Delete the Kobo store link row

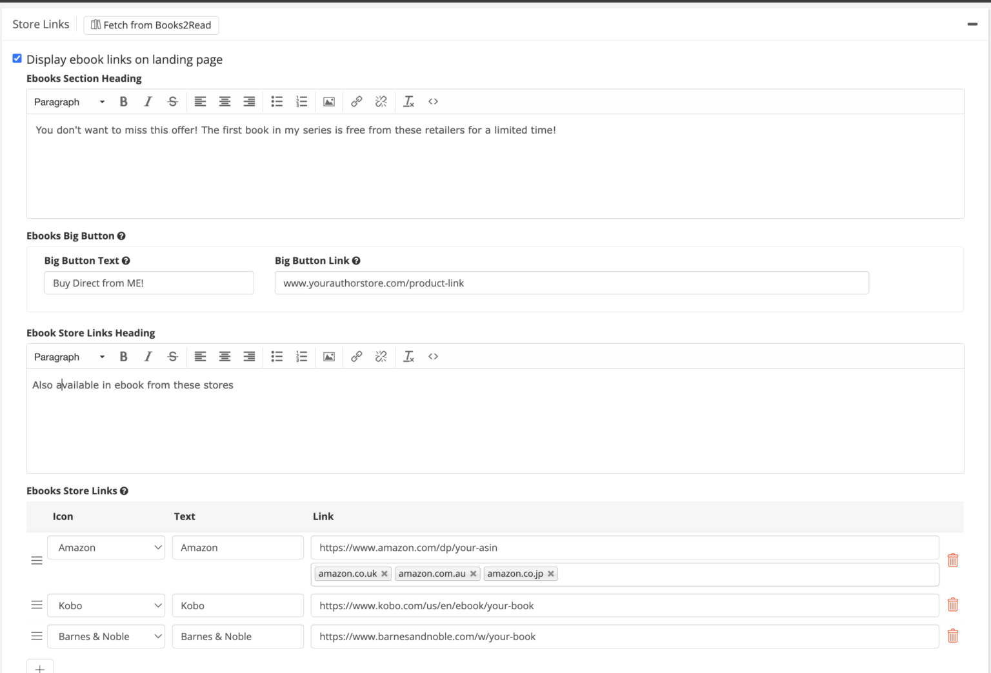click(x=952, y=605)
